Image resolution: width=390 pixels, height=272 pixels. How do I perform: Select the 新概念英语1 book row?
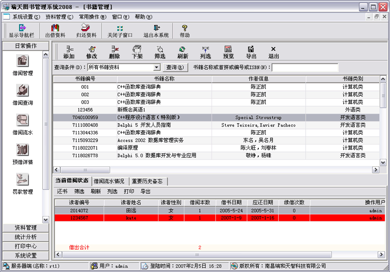pos(216,109)
